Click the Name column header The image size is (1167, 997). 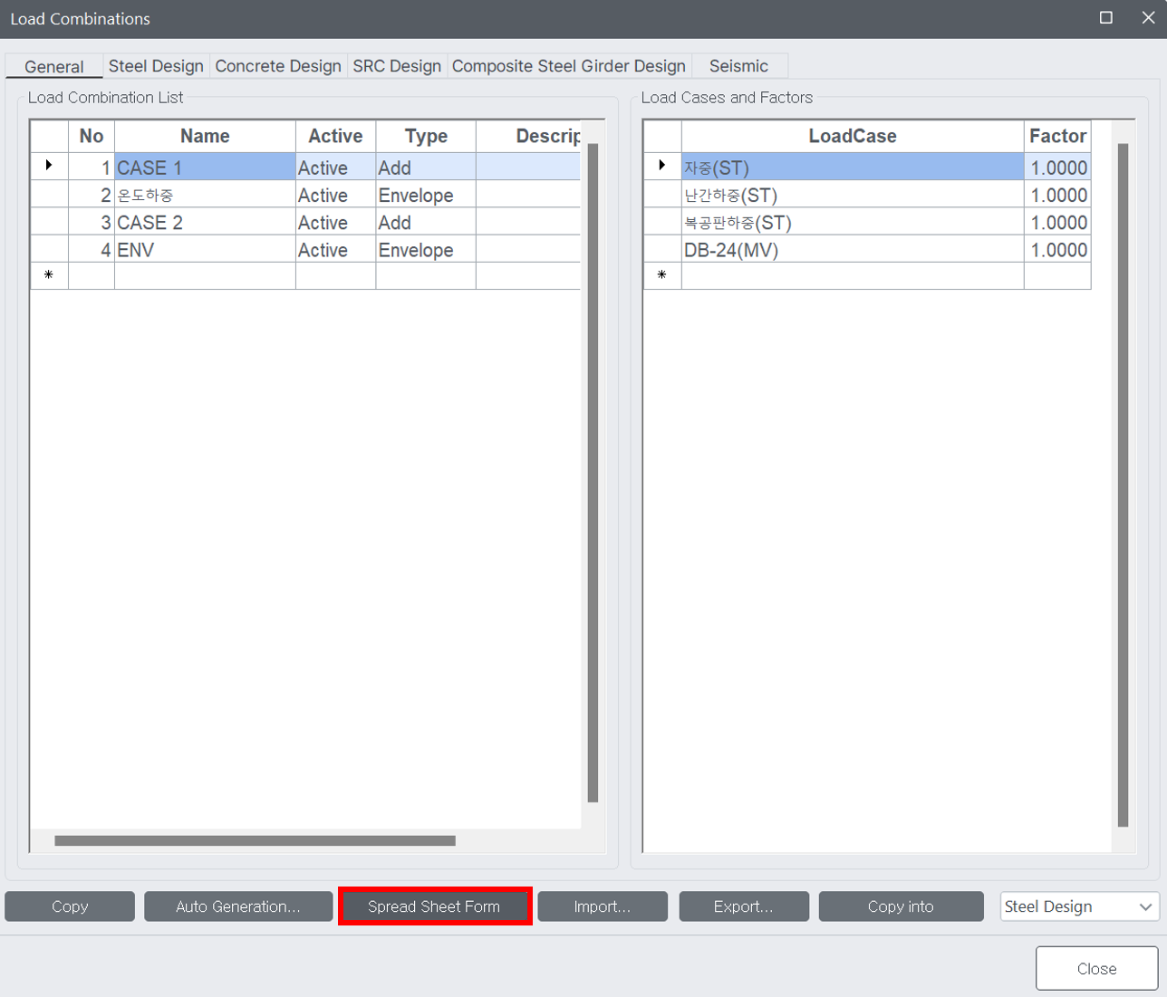pos(205,136)
